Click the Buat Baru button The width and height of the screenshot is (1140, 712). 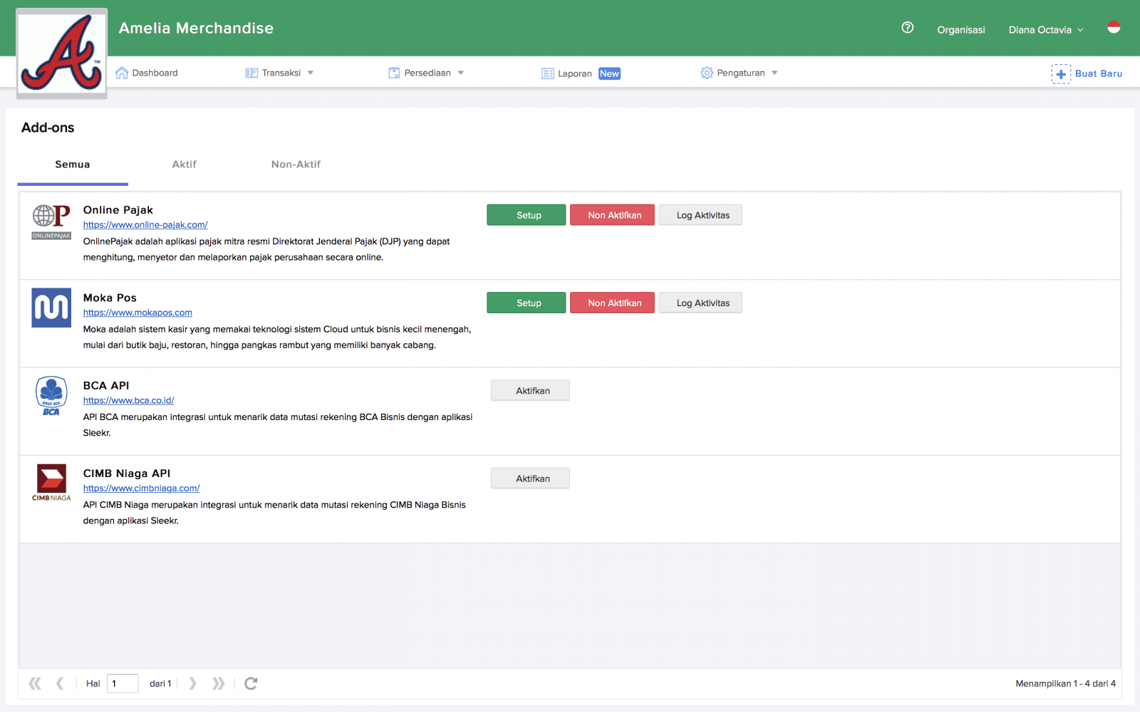tap(1087, 74)
